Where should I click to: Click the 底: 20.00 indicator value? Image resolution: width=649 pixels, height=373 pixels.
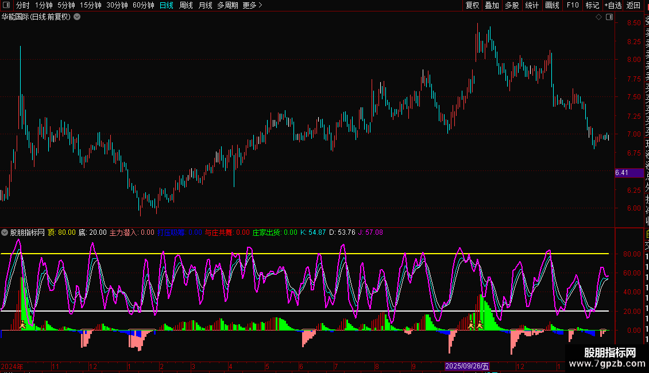pyautogui.click(x=92, y=232)
